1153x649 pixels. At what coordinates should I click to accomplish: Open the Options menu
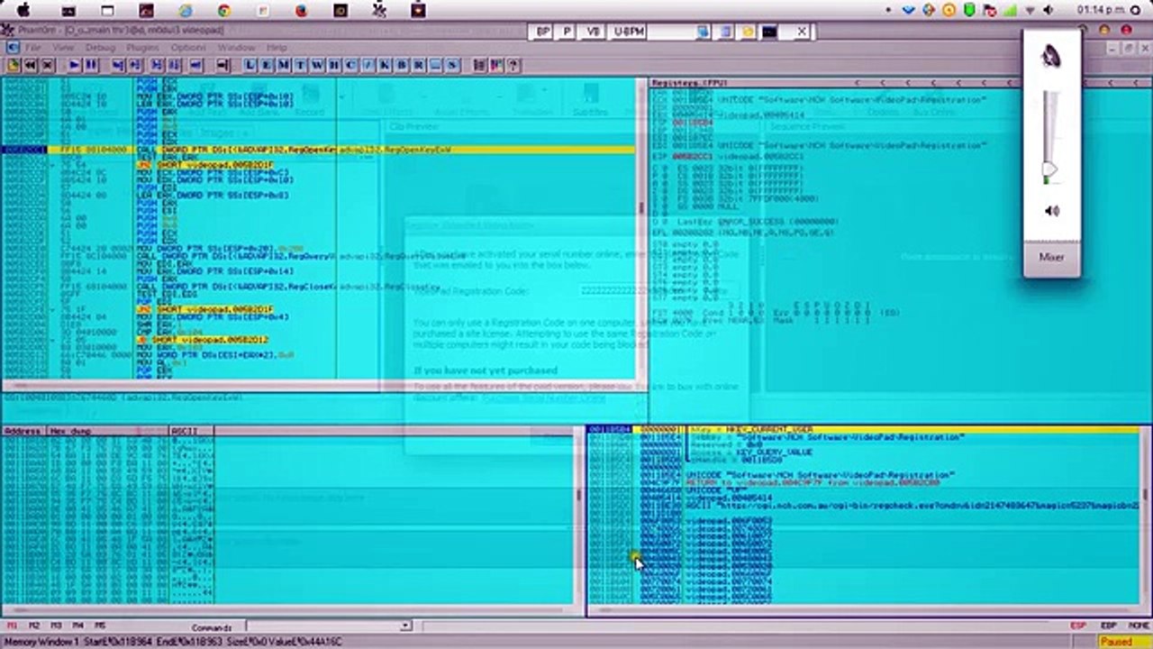(x=188, y=47)
